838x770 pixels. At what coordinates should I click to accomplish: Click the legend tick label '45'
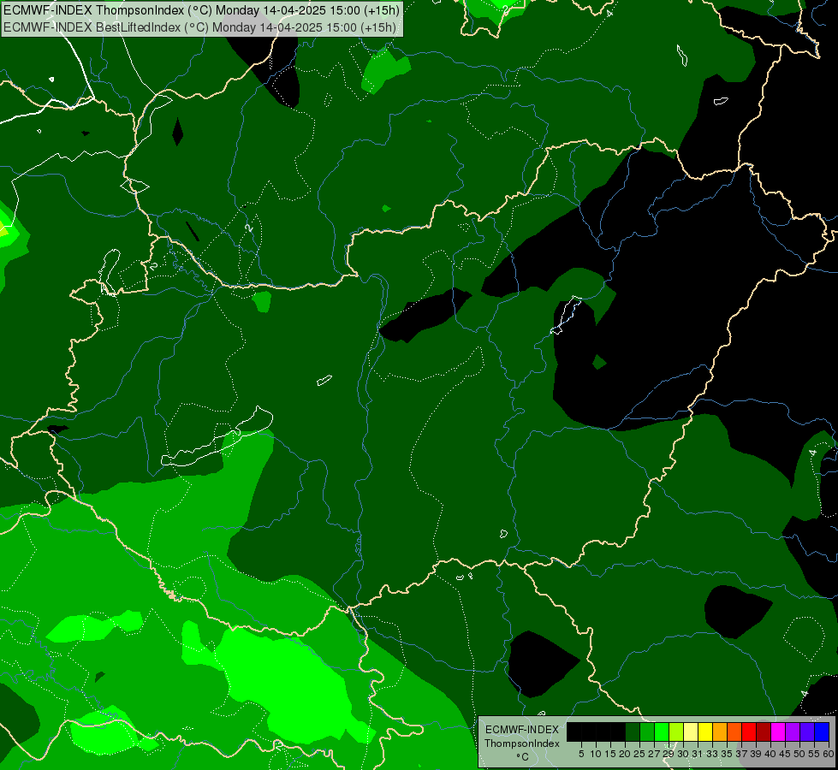tap(785, 754)
